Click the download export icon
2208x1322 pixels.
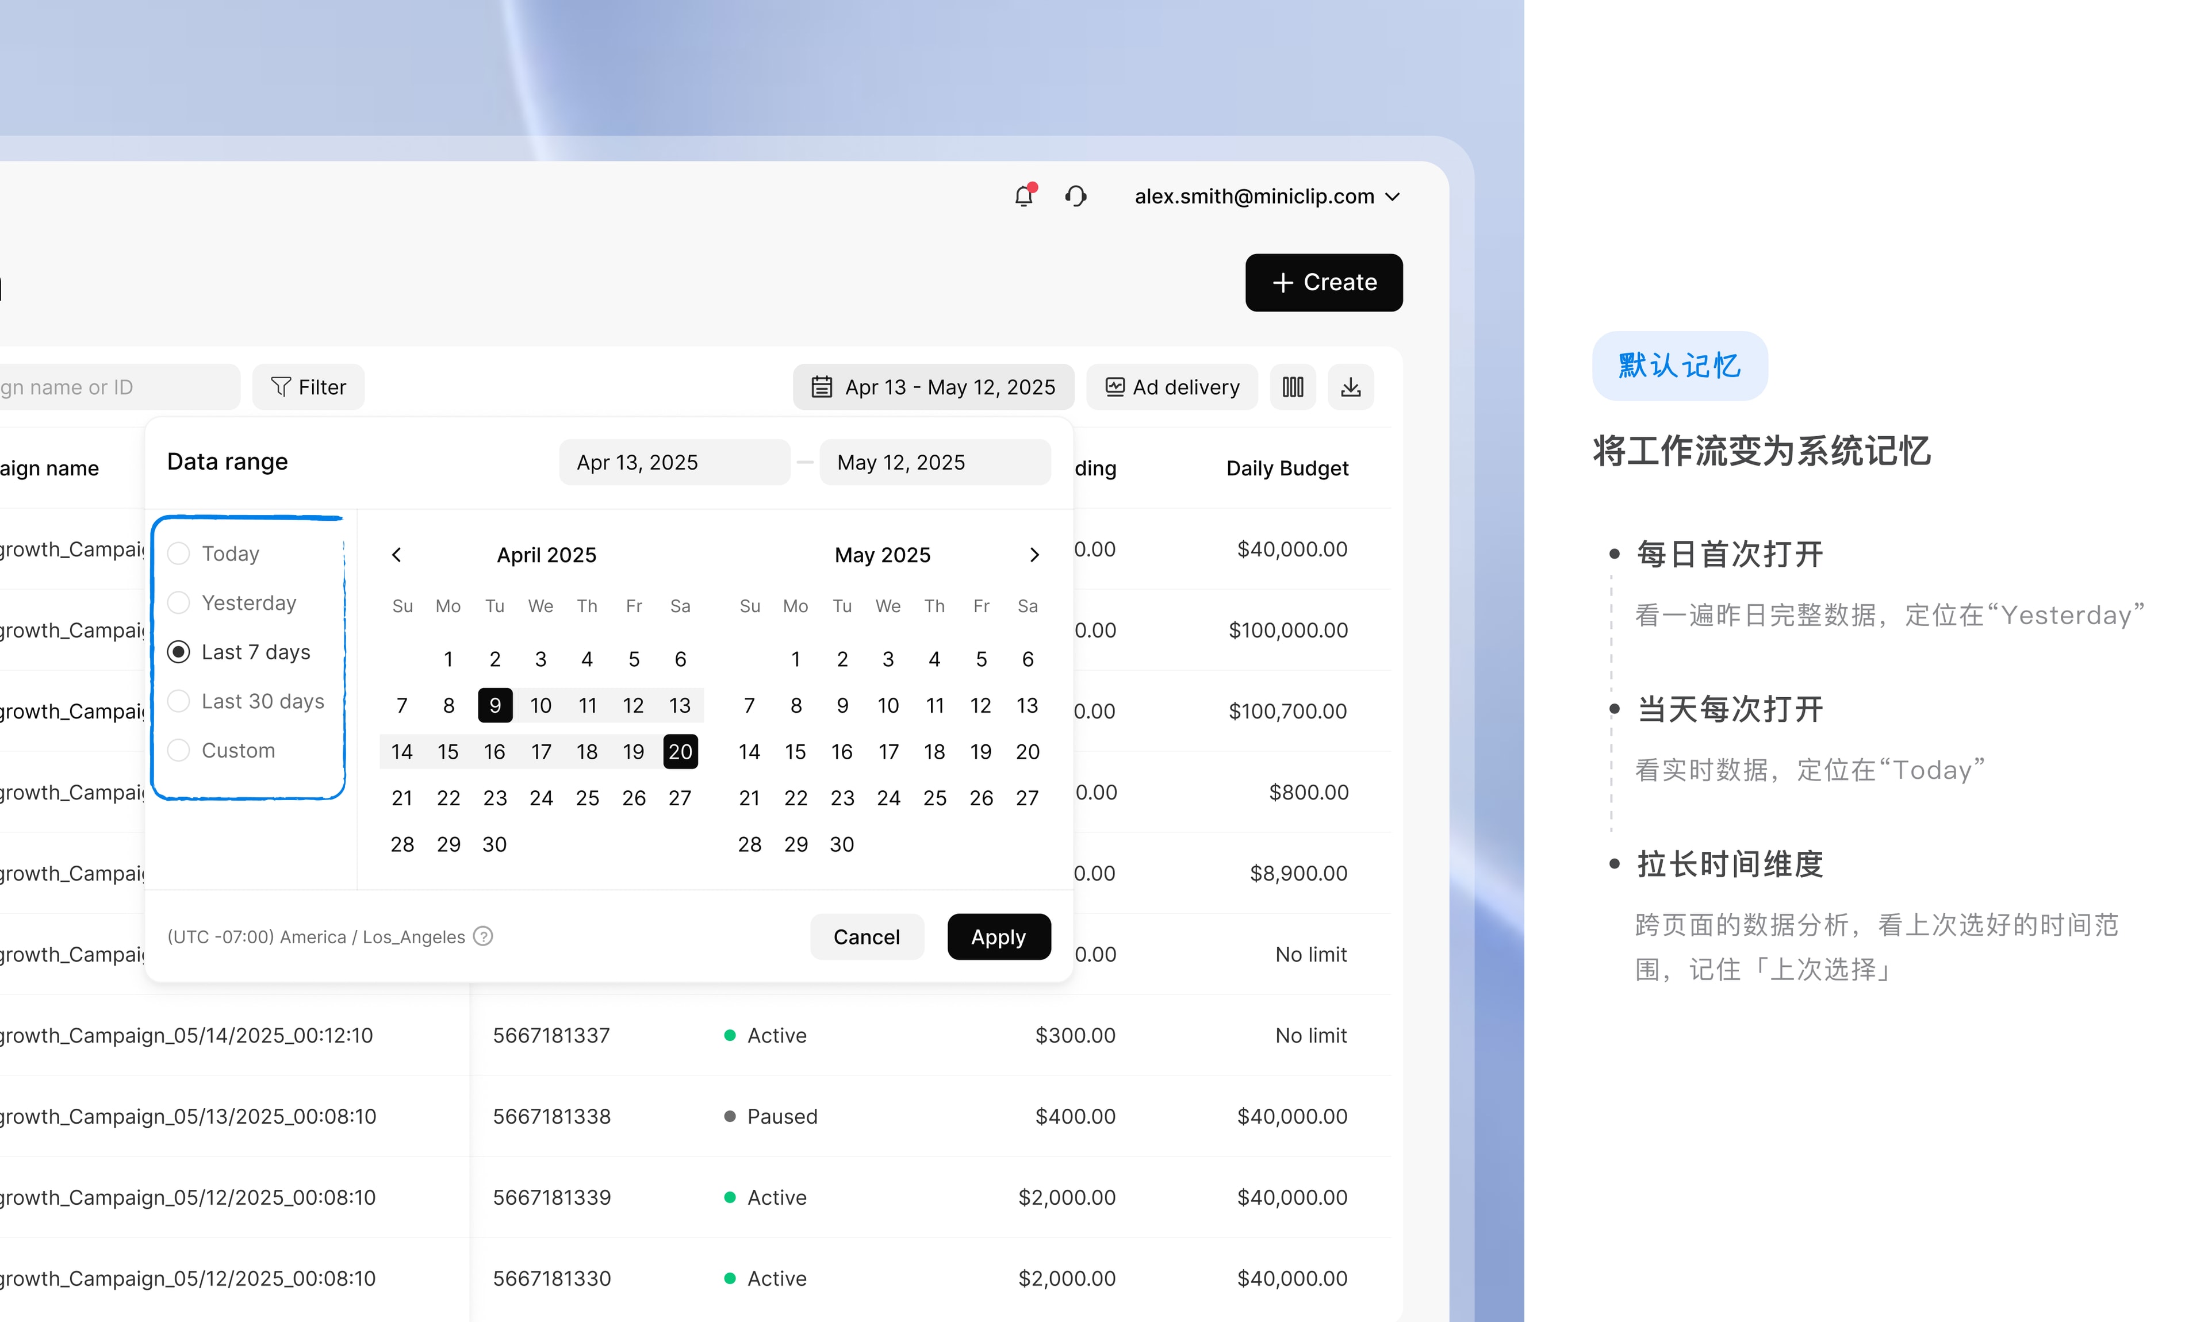pos(1351,387)
